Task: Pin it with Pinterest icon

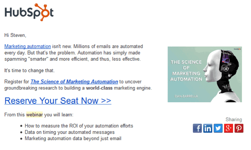Action: pos(239,128)
